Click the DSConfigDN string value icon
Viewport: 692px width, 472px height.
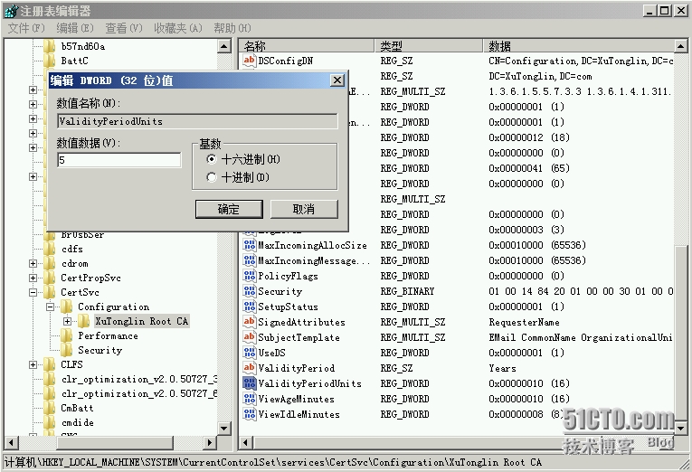(250, 61)
